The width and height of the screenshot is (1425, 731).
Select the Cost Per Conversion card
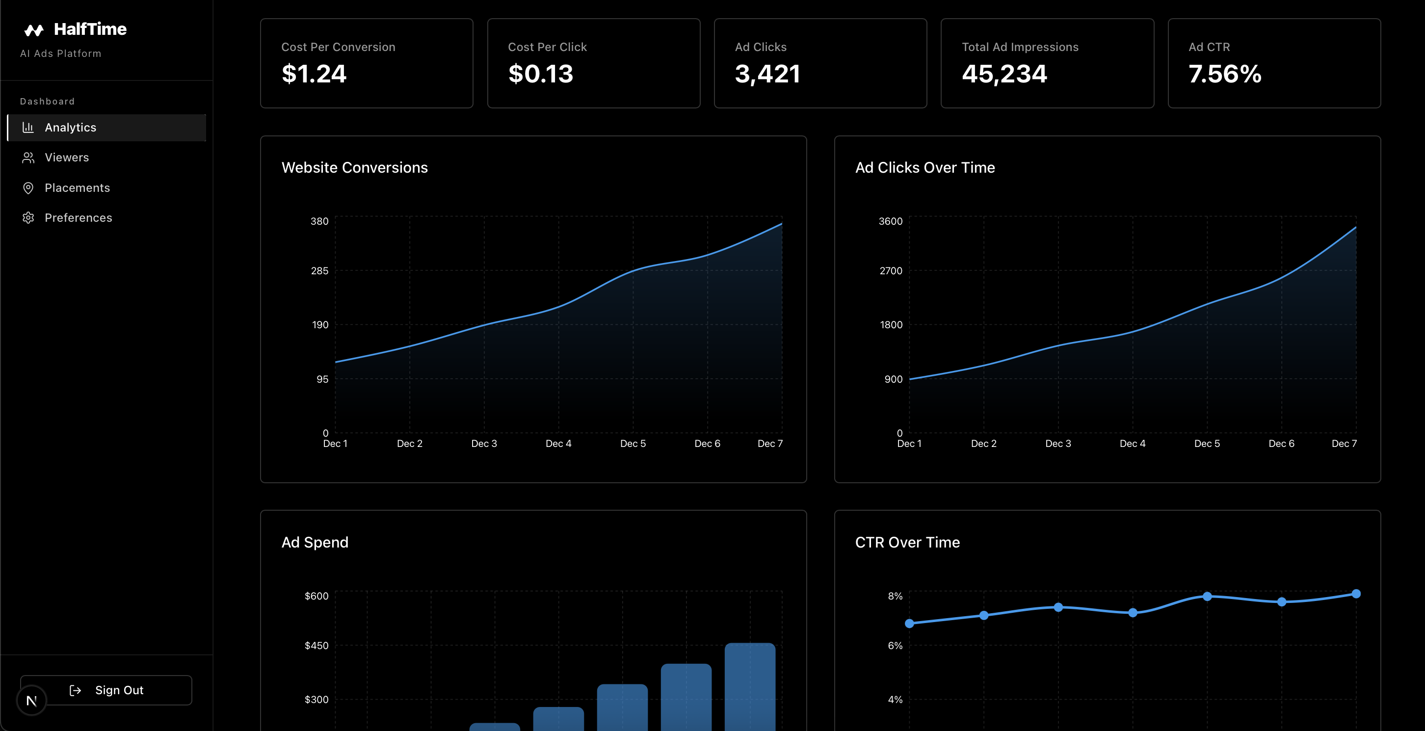coord(366,63)
